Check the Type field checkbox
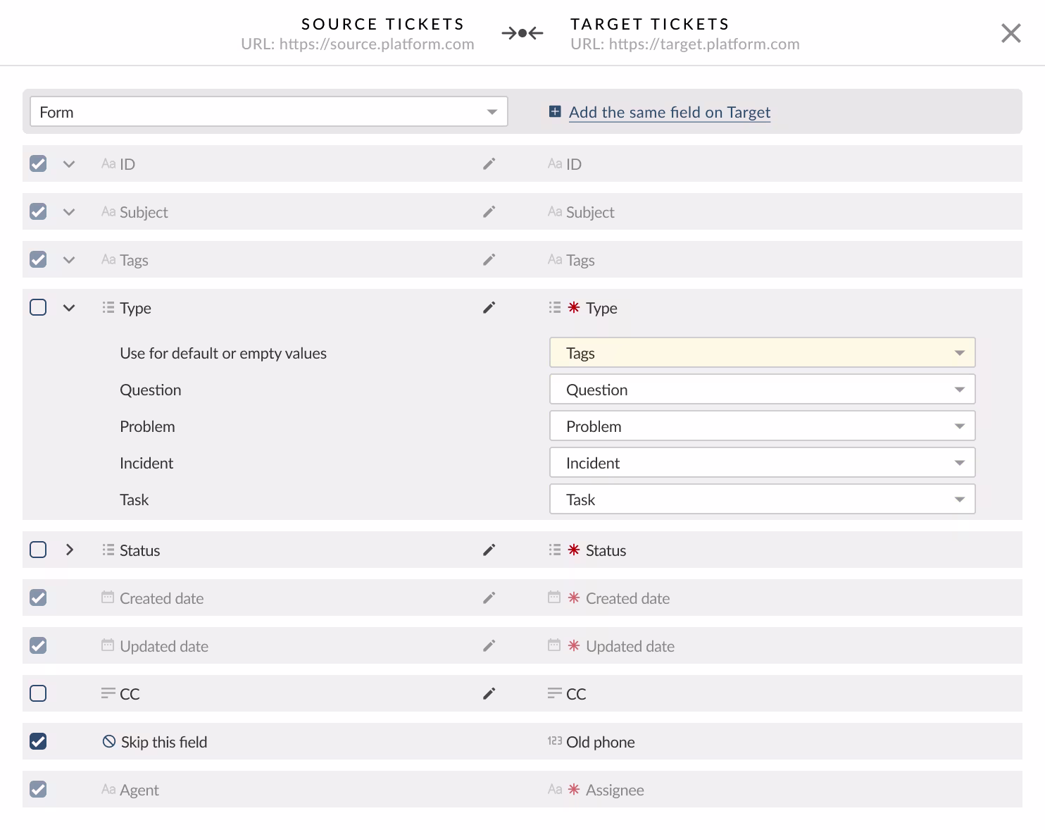This screenshot has height=830, width=1045. point(38,307)
